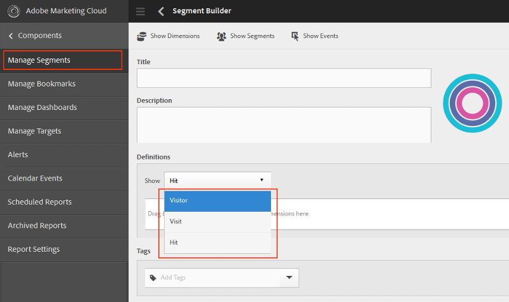509x302 pixels.
Task: Toggle the Show container dropdown (Hit)
Action: click(x=218, y=181)
